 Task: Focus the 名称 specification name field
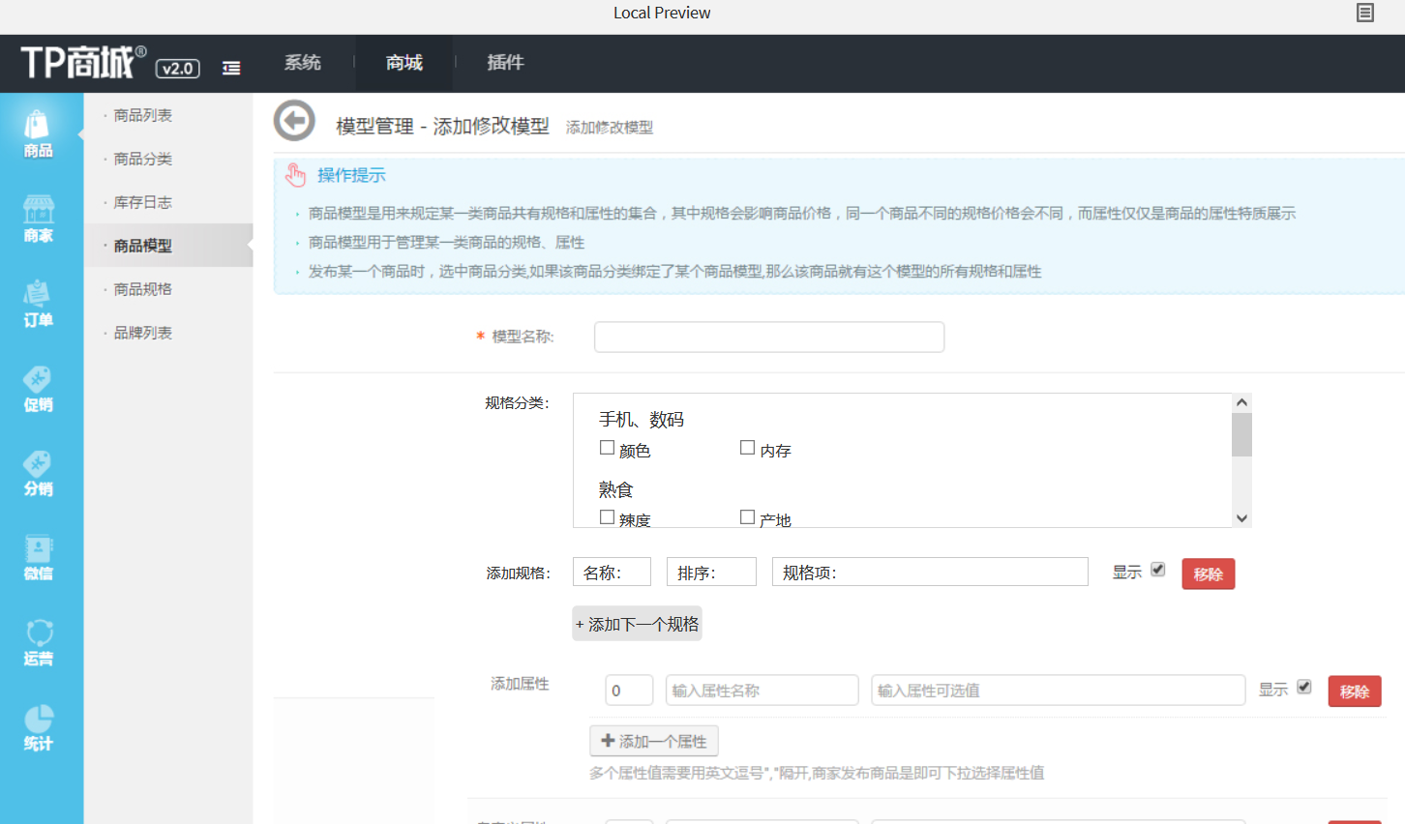tap(612, 572)
